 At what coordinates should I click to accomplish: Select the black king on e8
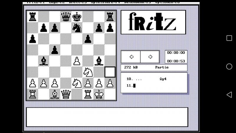pos(77,17)
